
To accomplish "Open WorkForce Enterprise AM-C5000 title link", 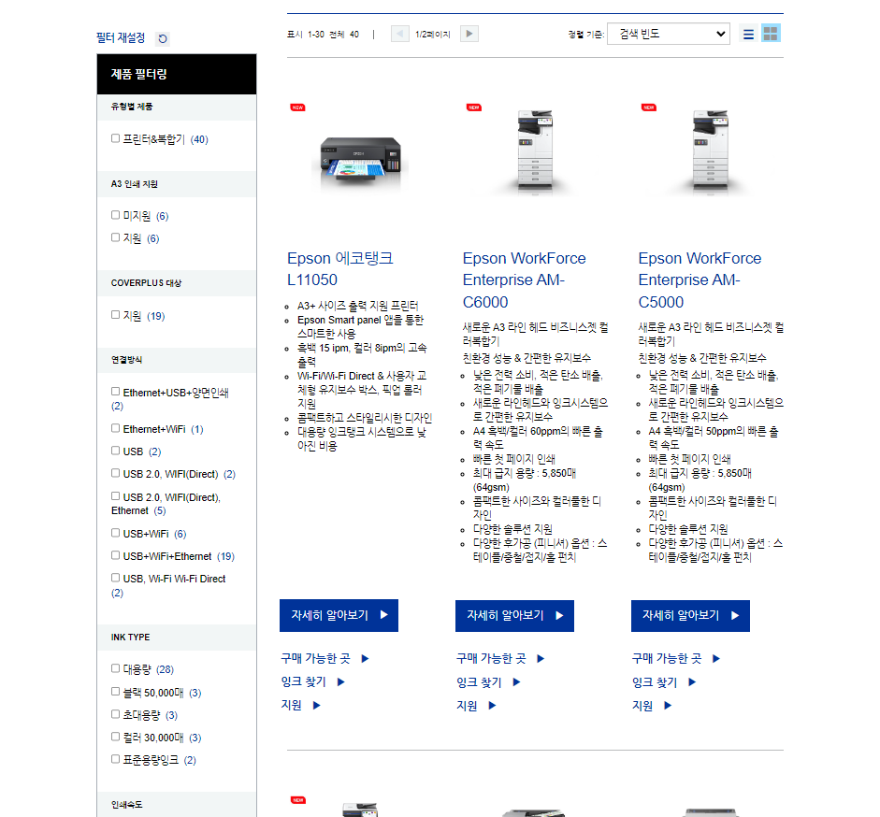I will (700, 280).
